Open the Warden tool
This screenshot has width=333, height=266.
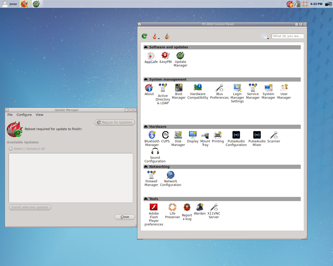[200, 208]
